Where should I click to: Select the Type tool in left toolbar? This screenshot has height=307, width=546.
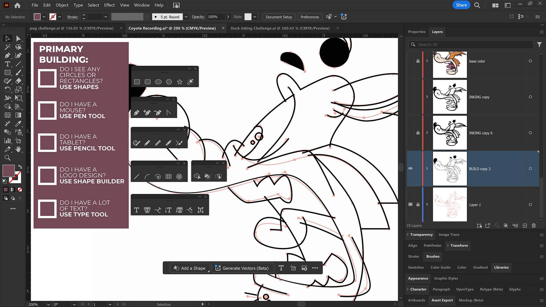(x=7, y=64)
